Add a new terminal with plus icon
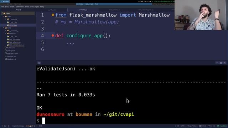This screenshot has height=128, width=228. (x=2, y=126)
